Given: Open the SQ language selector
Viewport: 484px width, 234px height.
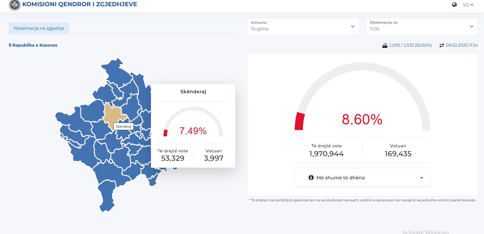Looking at the screenshot, I should 468,5.
